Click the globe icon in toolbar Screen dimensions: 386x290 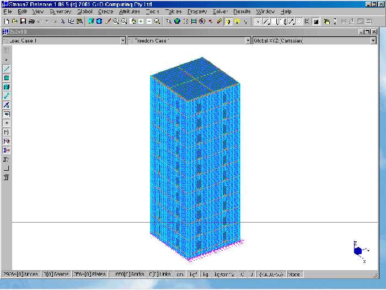click(176, 21)
